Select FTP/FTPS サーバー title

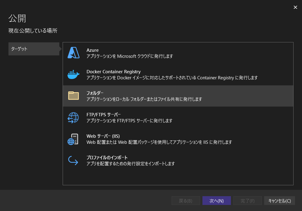103,115
